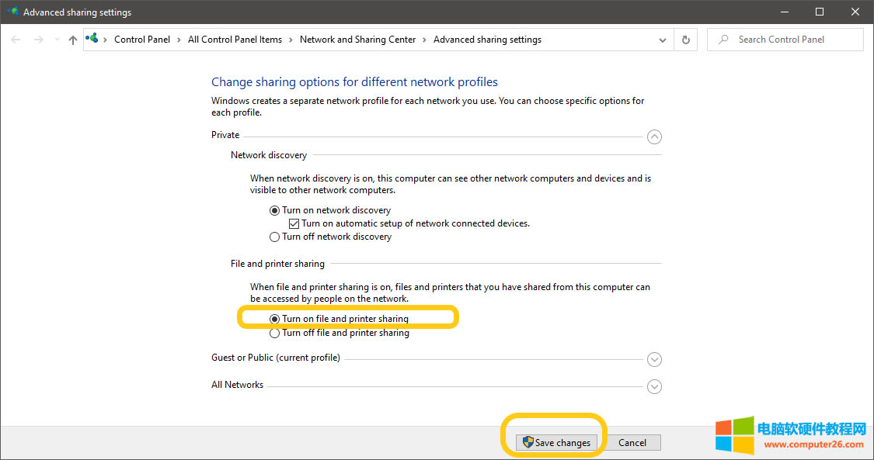Expand the Guest or Public profile

[654, 359]
